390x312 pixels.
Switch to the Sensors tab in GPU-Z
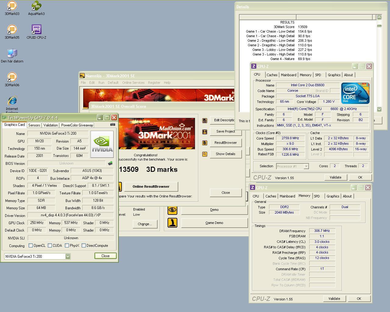[34, 125]
